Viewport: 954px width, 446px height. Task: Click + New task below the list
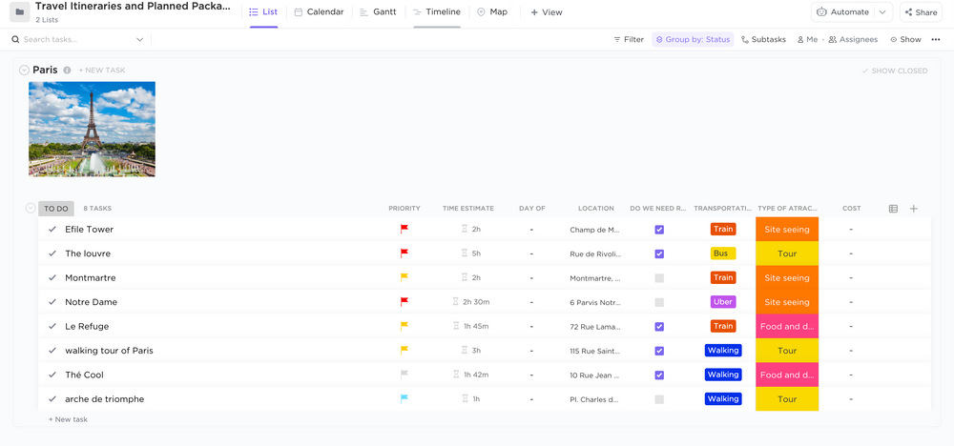[x=68, y=419]
